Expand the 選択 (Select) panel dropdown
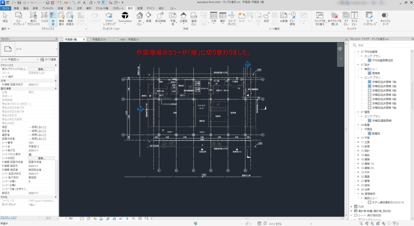The height and width of the screenshot is (226, 414). 5,29
